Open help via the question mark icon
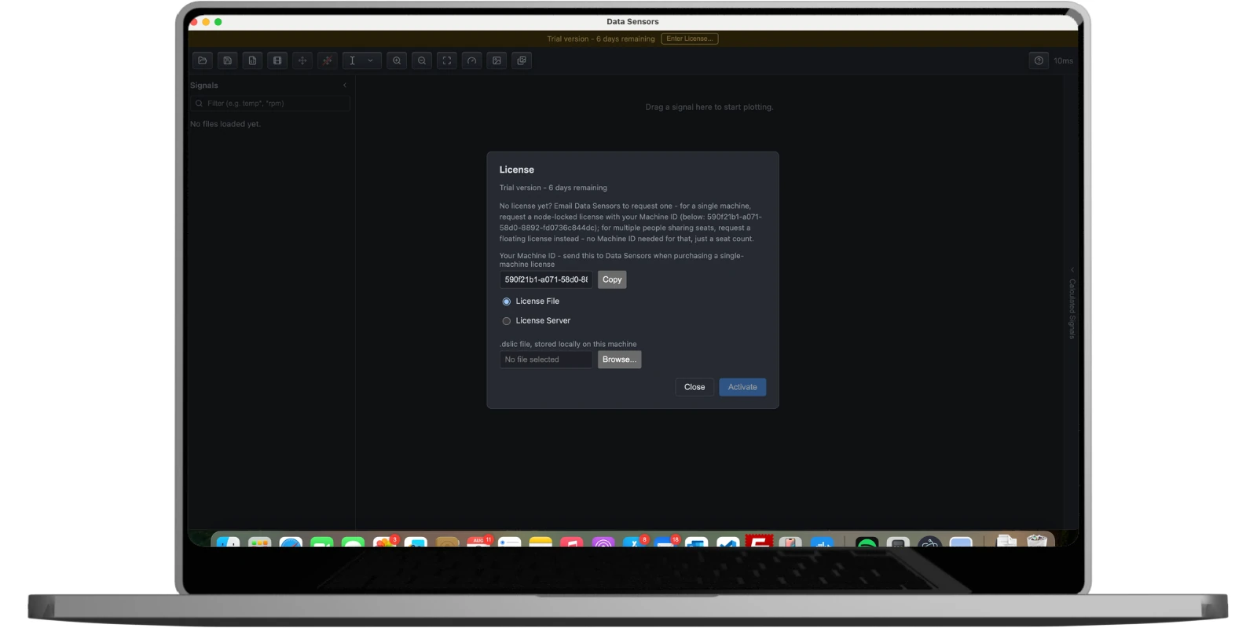The width and height of the screenshot is (1257, 628). pyautogui.click(x=1039, y=60)
